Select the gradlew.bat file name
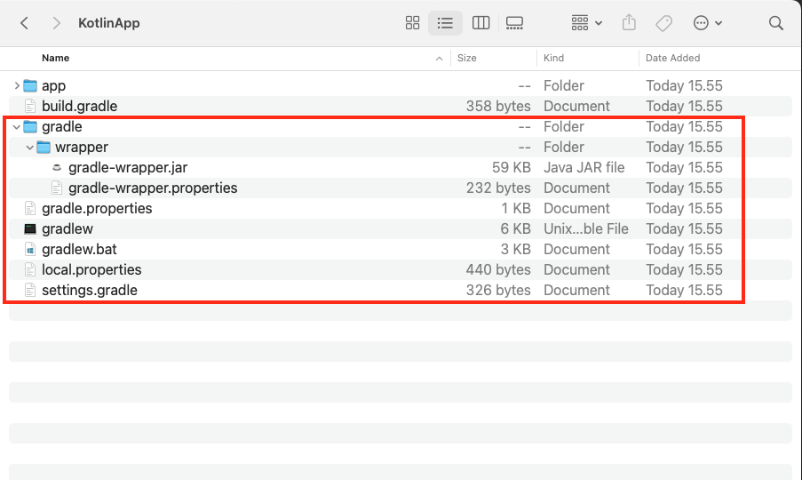This screenshot has height=480, width=802. click(x=79, y=249)
